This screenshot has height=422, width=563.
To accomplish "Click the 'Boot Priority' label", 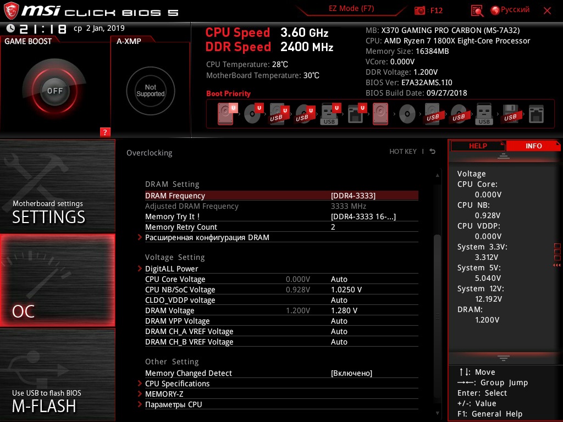I will pyautogui.click(x=228, y=93).
